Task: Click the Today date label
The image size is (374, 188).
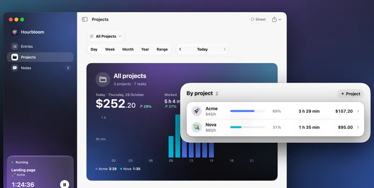Action: 202,49
